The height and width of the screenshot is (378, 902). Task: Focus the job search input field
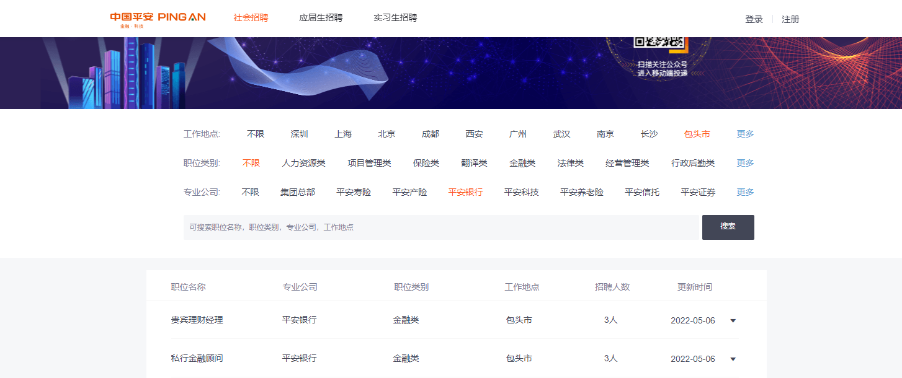pyautogui.click(x=441, y=227)
